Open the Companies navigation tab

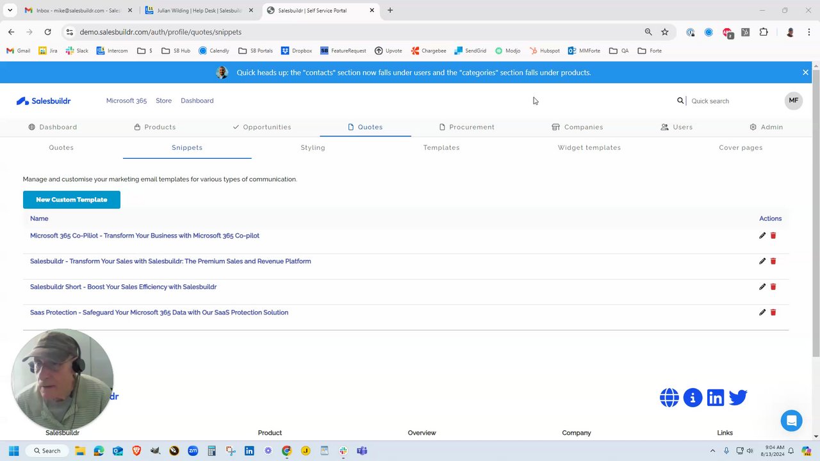click(577, 127)
